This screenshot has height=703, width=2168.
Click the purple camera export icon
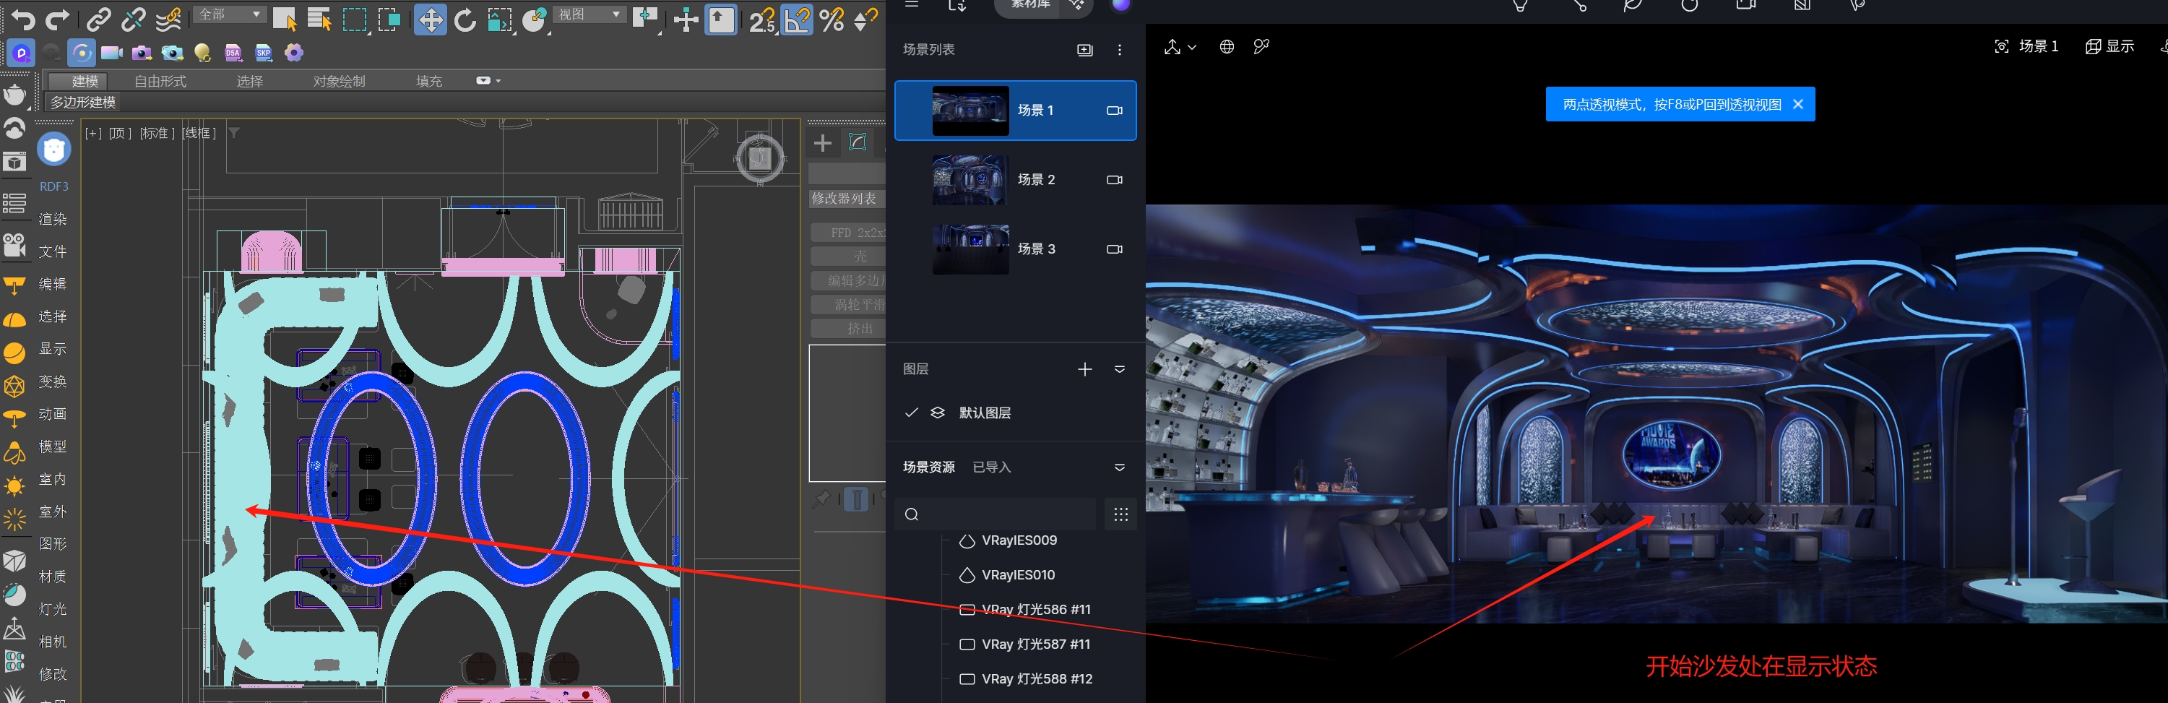[142, 53]
